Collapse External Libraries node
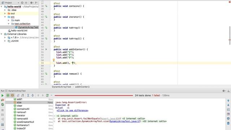 point(1,34)
